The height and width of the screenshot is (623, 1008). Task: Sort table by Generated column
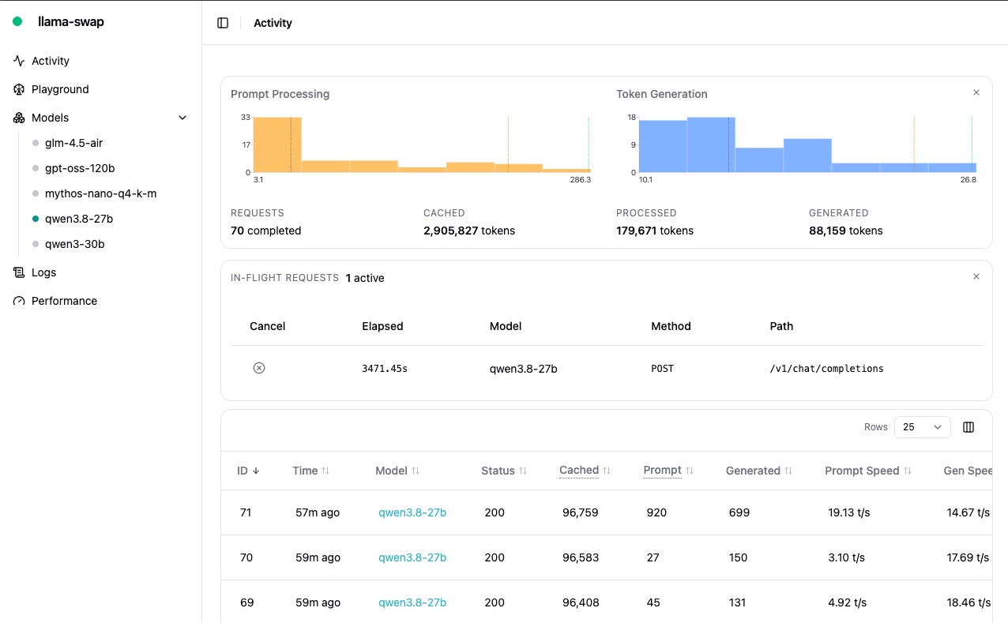coord(759,471)
